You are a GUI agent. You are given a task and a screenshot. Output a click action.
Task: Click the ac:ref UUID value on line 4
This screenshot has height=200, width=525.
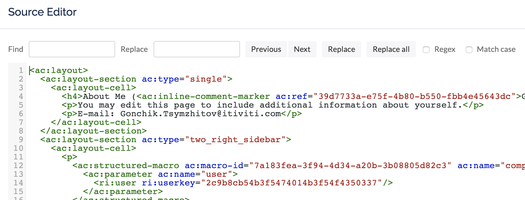point(415,96)
